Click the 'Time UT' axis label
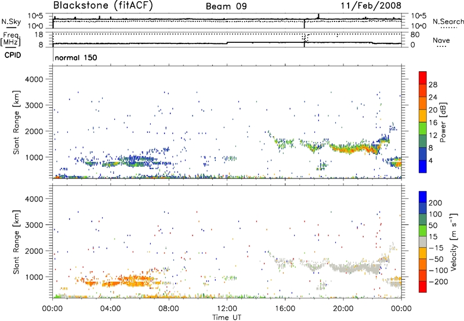The width and height of the screenshot is (464, 321). (227, 317)
